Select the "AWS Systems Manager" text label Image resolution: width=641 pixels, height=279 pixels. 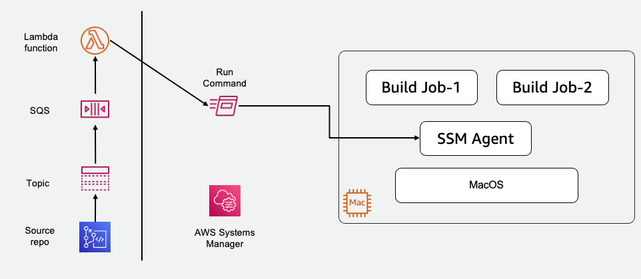(x=225, y=238)
